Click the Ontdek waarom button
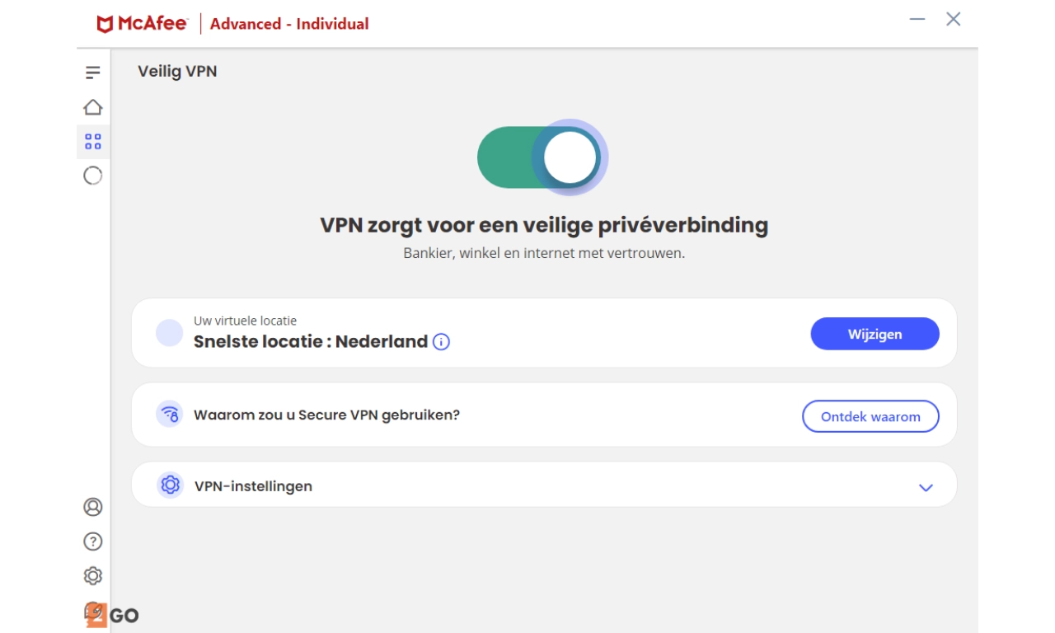The width and height of the screenshot is (1055, 633). pos(870,416)
